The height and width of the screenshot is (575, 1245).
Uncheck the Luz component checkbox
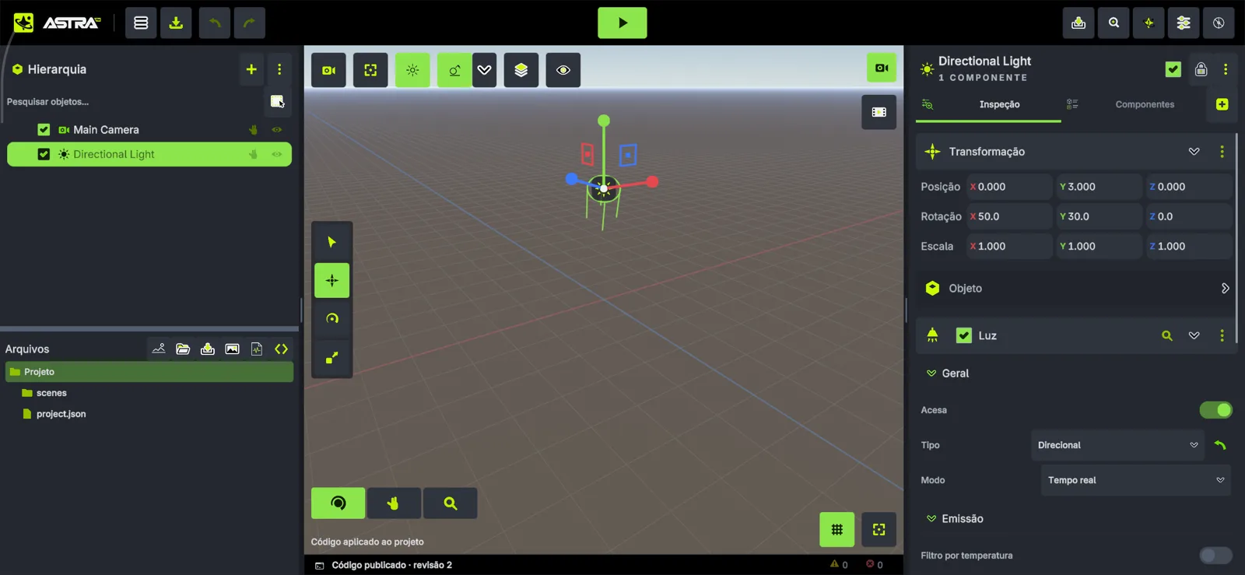pyautogui.click(x=964, y=335)
